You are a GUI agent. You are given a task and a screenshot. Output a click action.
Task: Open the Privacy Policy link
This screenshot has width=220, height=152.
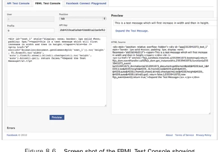click(204, 135)
